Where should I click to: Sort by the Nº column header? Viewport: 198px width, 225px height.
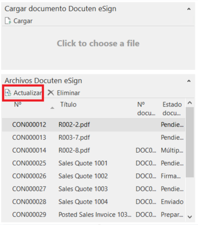[18, 104]
